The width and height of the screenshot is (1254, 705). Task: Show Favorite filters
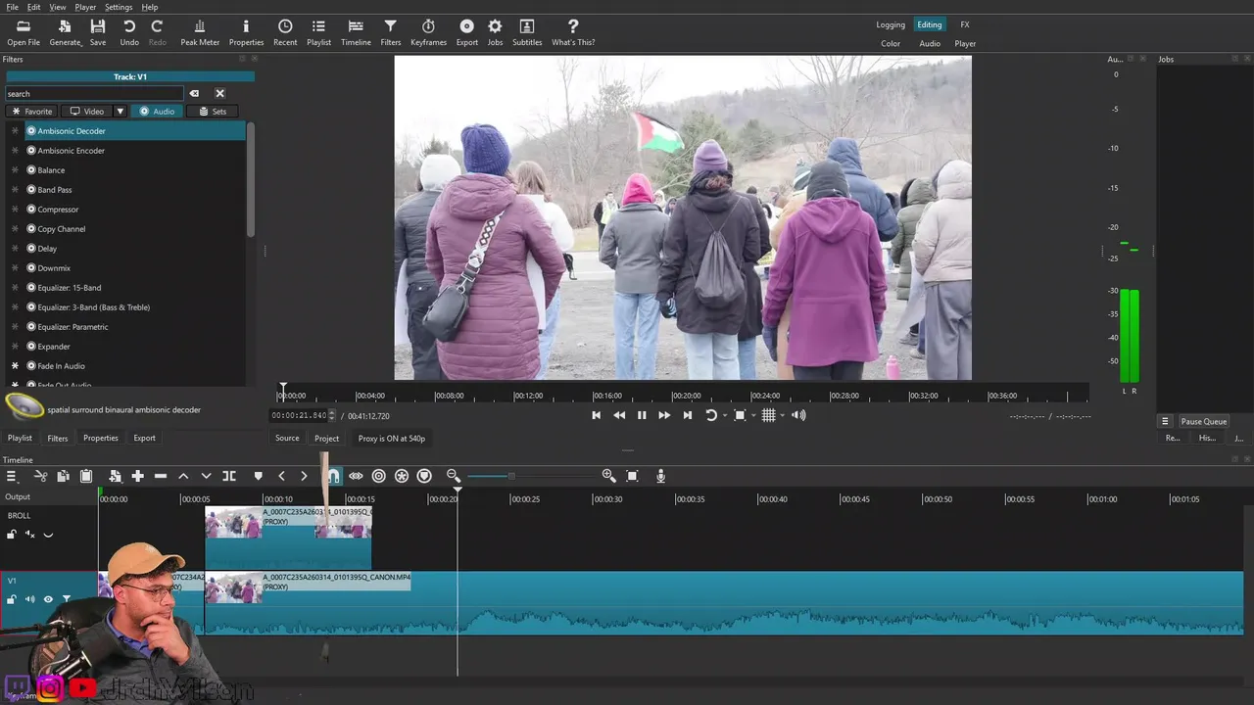click(32, 111)
